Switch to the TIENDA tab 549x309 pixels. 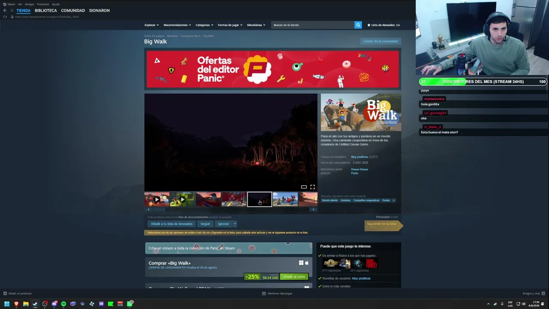(24, 10)
